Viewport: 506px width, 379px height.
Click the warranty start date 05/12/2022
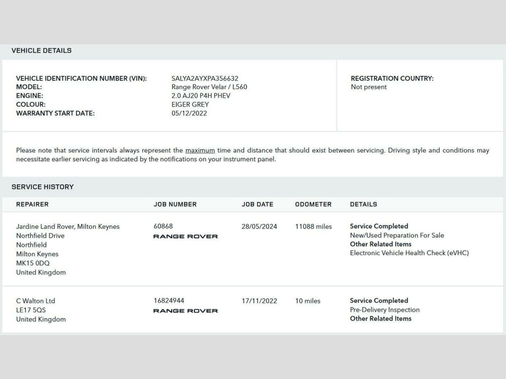[189, 114]
